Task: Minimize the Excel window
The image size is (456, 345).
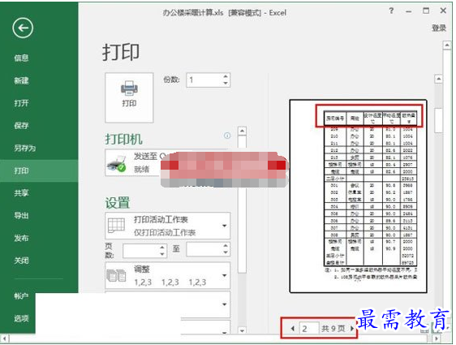Action: (x=409, y=11)
